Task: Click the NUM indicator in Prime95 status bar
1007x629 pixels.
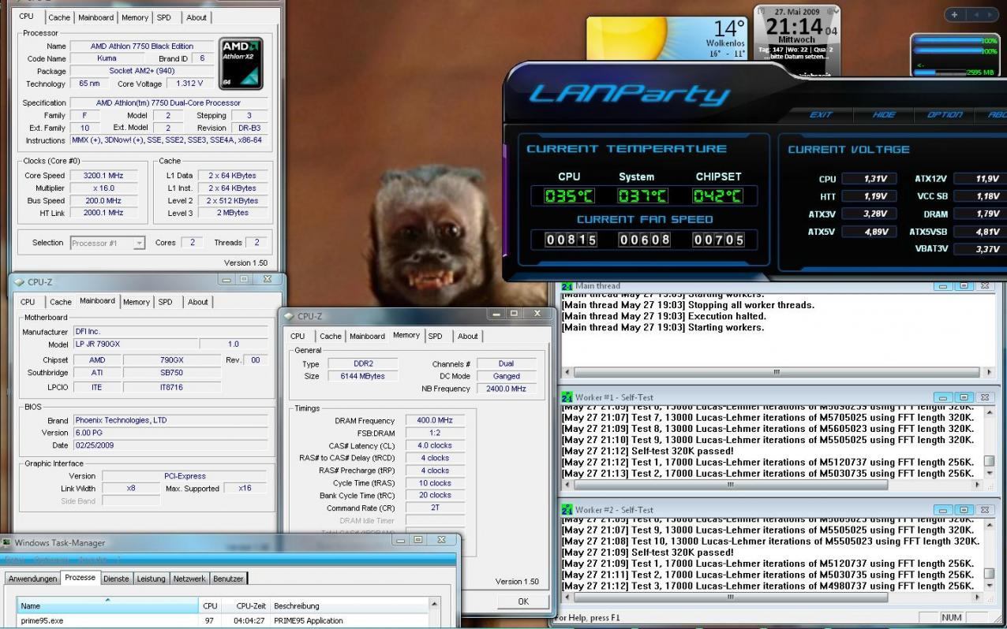Action: pyautogui.click(x=950, y=617)
